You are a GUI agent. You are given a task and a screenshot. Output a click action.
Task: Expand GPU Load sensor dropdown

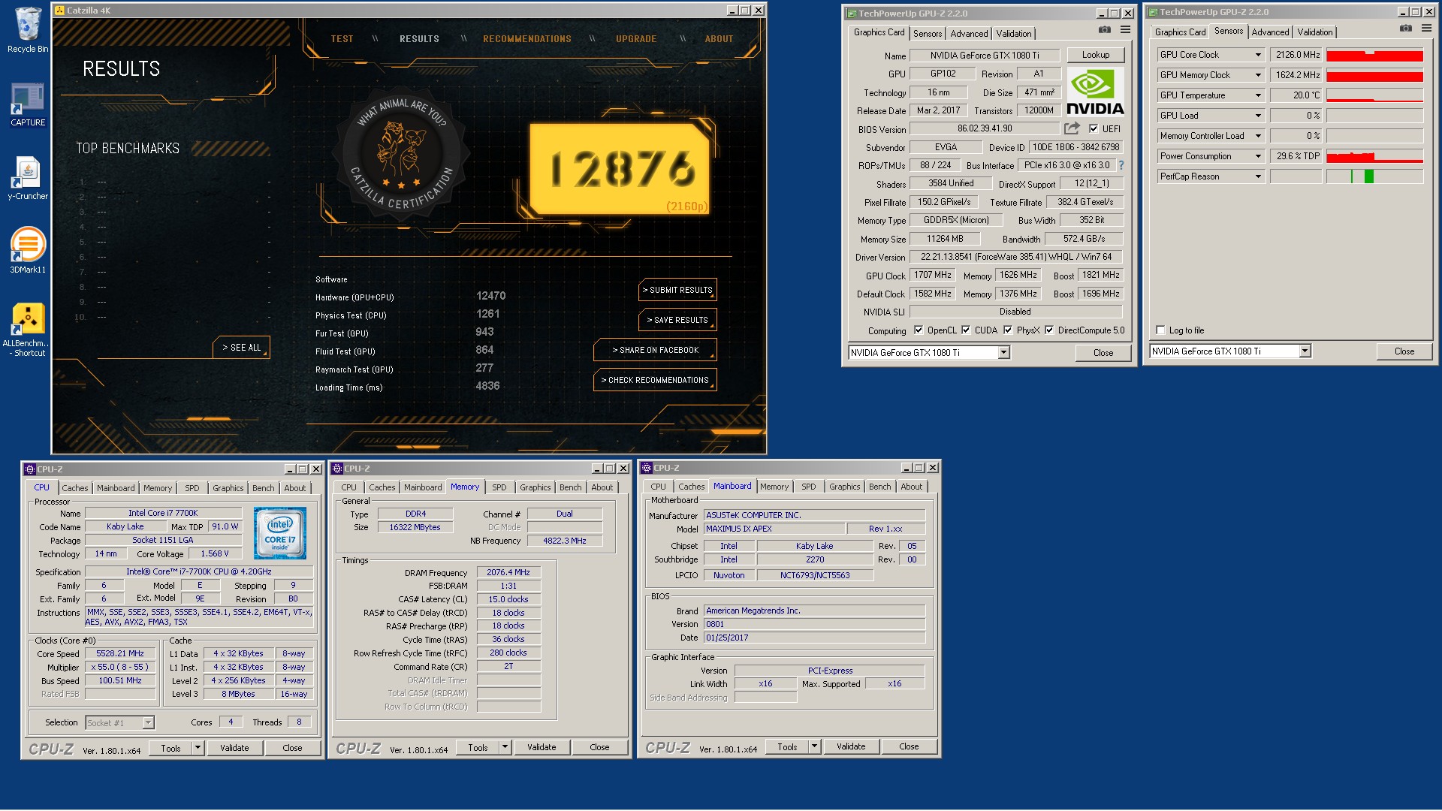pos(1258,116)
